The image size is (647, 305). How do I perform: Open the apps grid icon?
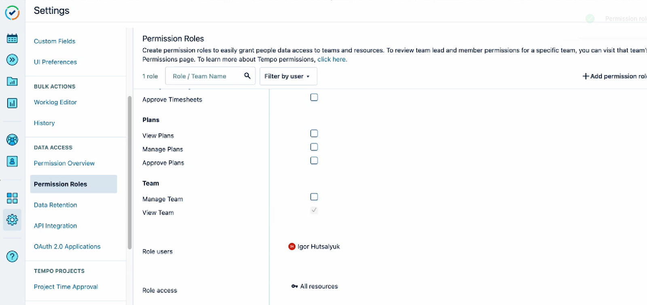(12, 198)
